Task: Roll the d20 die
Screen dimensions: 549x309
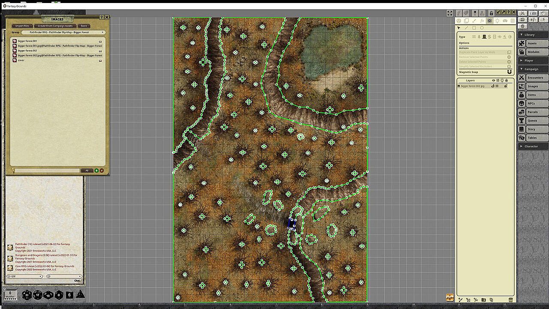Action: (27, 295)
